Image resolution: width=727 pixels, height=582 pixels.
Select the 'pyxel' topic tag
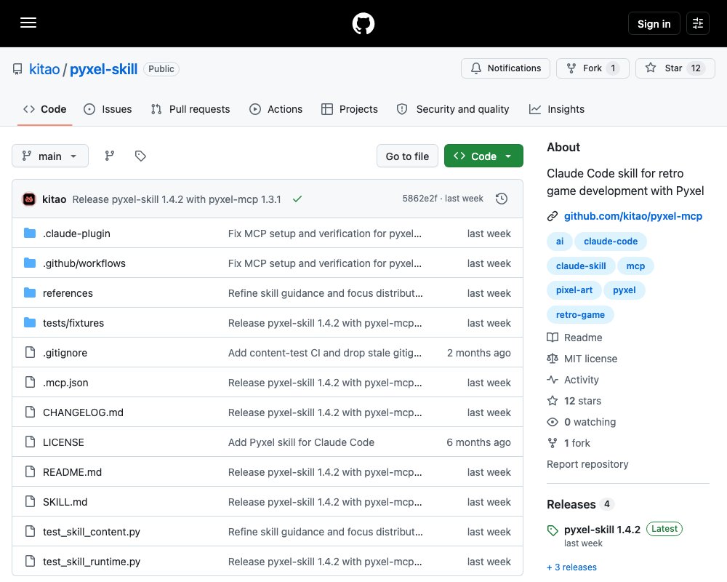pyautogui.click(x=624, y=290)
